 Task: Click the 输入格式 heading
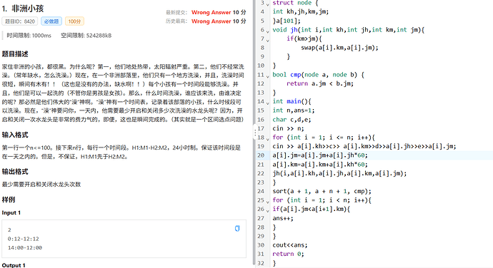(x=15, y=135)
